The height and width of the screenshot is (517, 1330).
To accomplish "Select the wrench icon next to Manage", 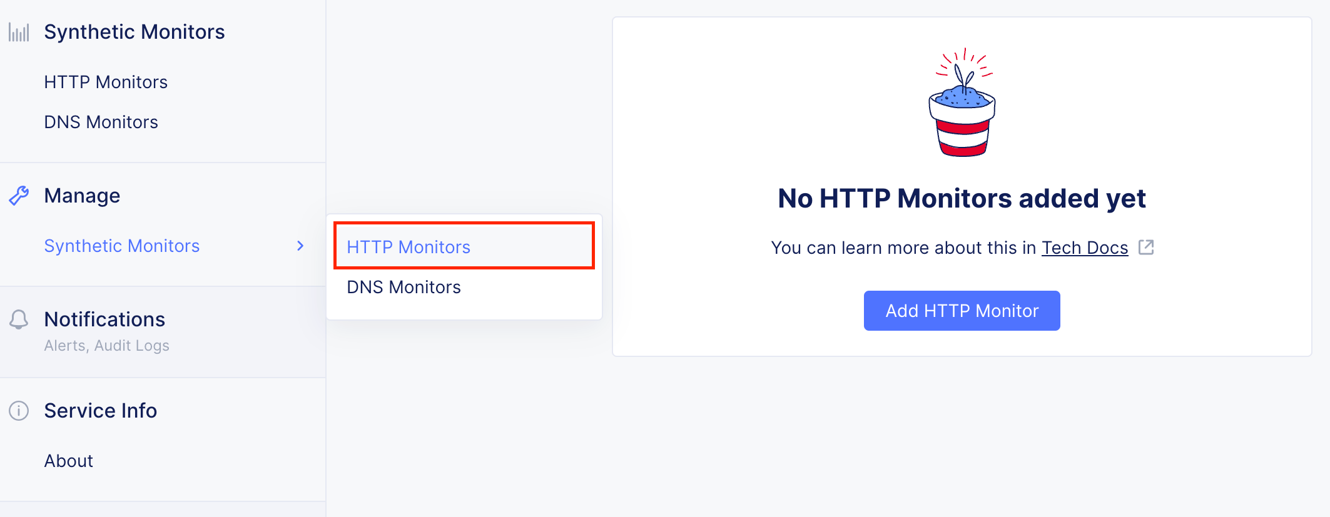I will coord(18,195).
